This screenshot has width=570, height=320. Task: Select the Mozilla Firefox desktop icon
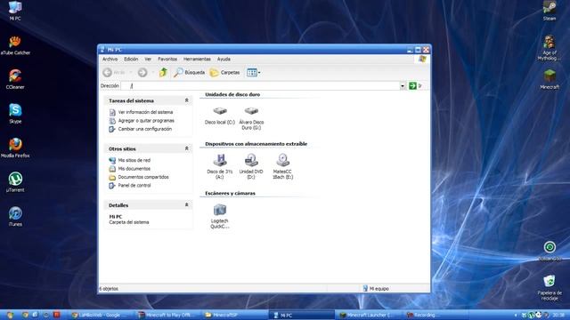15,148
